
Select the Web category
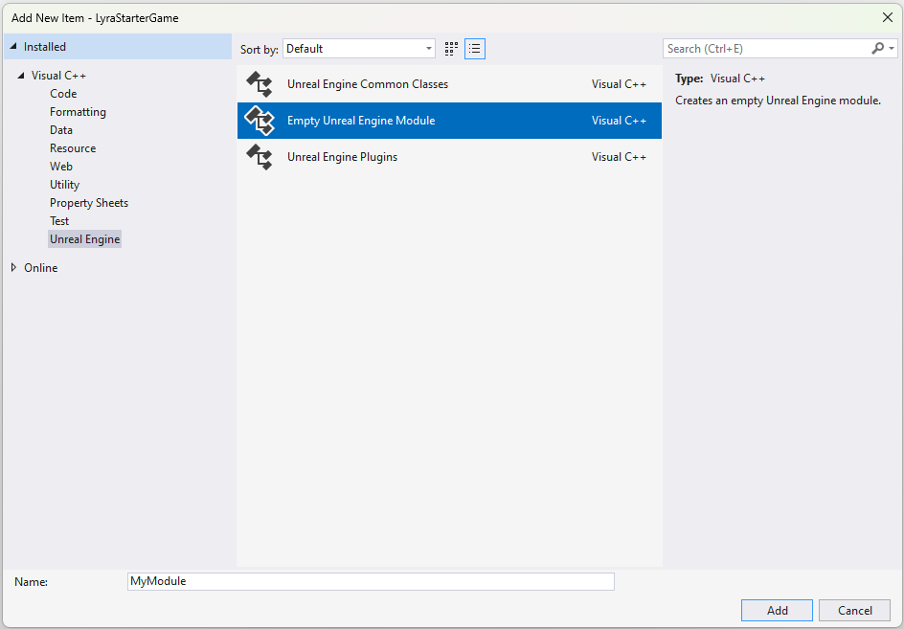[60, 166]
